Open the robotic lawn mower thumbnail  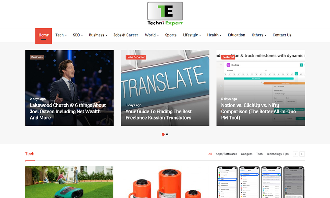69,181
